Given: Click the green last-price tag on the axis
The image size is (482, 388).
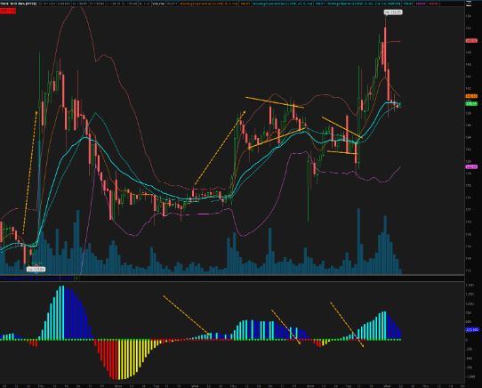Looking at the screenshot, I should point(471,104).
